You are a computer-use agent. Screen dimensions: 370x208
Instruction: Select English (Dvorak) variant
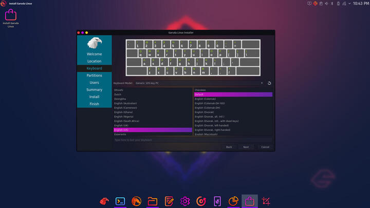233,112
